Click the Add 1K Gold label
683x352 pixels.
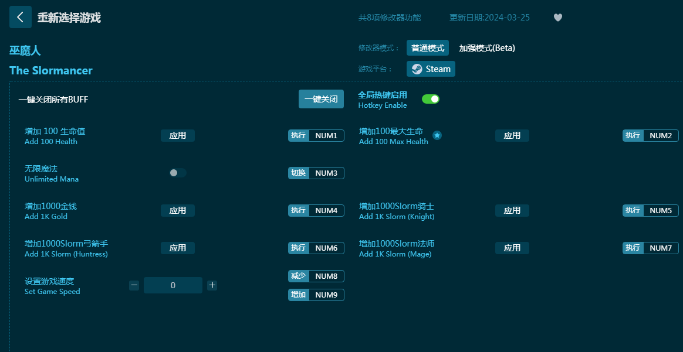[46, 217]
